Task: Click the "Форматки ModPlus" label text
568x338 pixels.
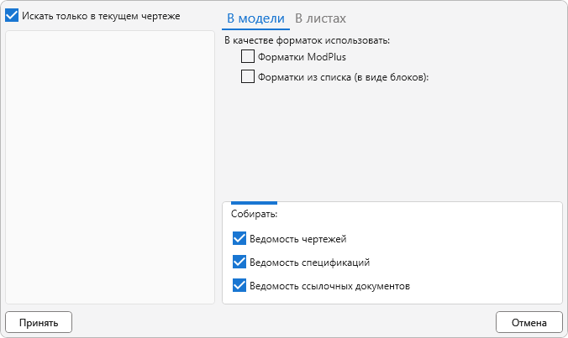Action: point(302,57)
